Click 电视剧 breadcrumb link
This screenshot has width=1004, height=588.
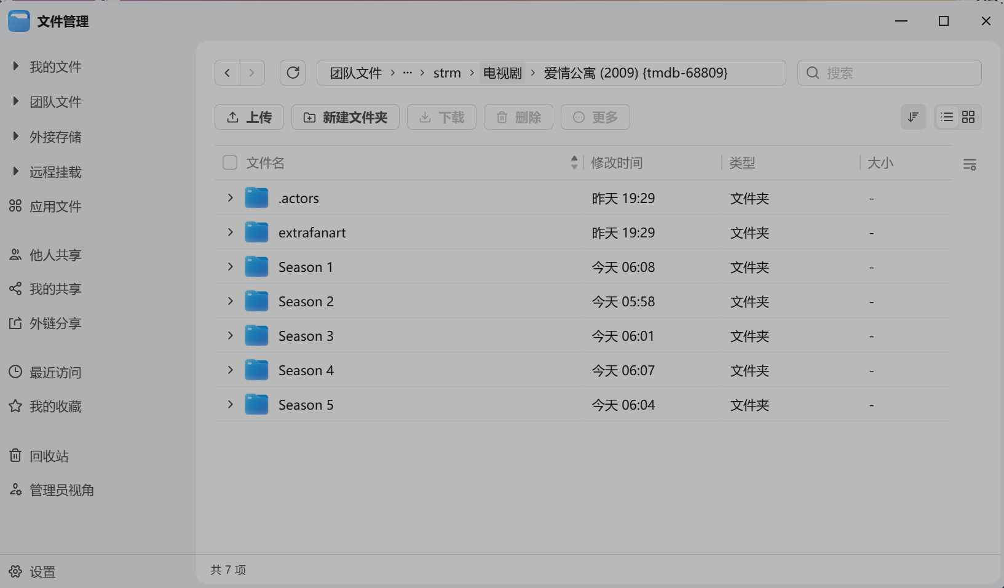point(502,73)
